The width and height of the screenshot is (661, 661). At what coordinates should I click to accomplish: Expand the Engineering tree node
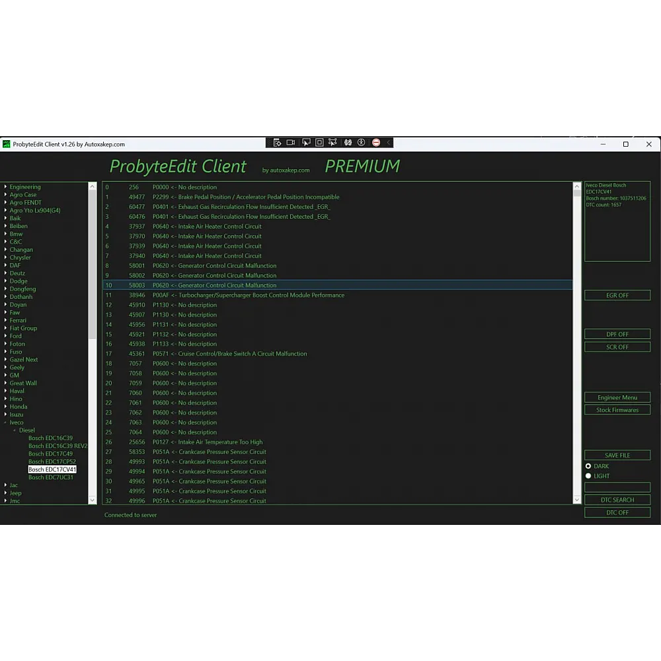[5, 187]
